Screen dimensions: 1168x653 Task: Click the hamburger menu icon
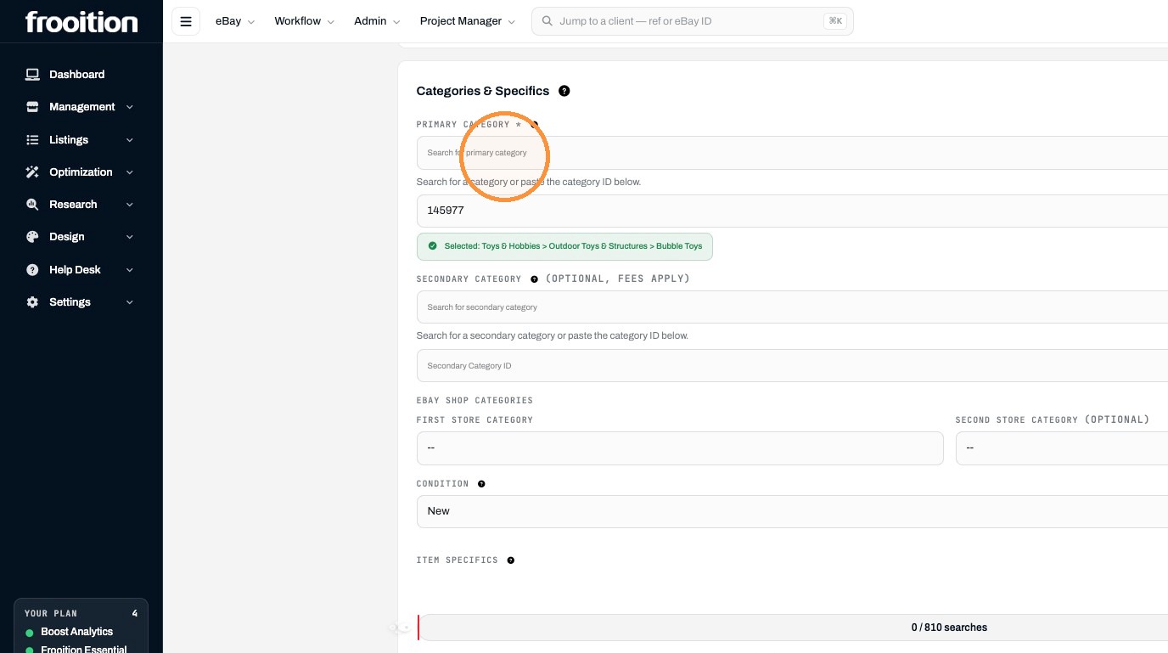point(186,21)
